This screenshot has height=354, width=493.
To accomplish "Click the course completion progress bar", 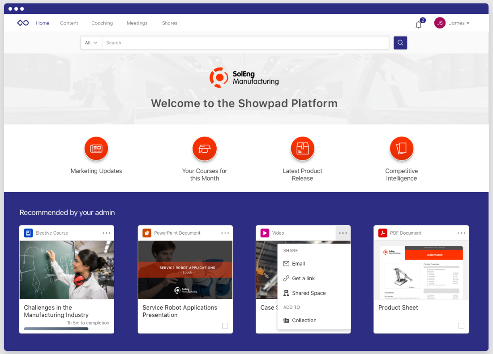I will tap(67, 329).
